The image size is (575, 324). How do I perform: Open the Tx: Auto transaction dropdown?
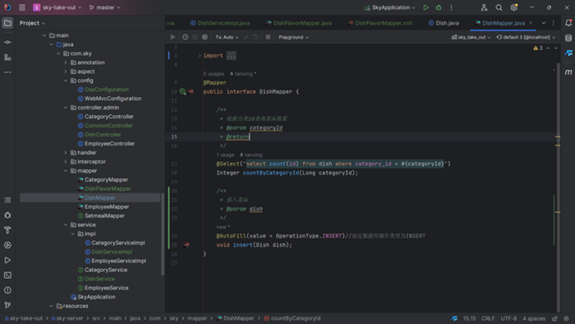pyautogui.click(x=227, y=37)
